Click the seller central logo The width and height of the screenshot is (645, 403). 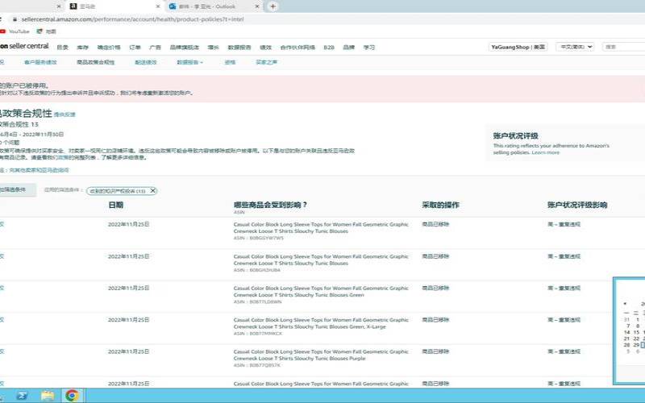pyautogui.click(x=24, y=46)
